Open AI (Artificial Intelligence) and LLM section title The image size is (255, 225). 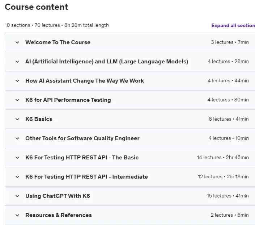(x=107, y=62)
